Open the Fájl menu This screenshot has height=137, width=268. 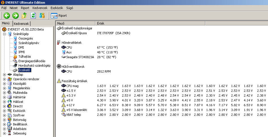tap(4, 8)
